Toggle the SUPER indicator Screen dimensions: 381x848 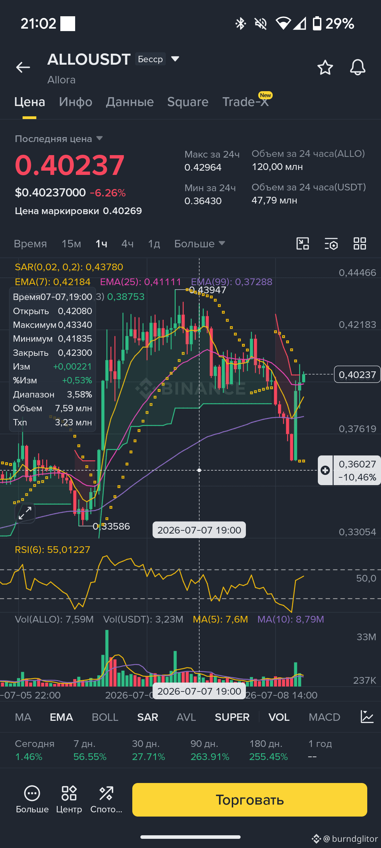click(232, 717)
